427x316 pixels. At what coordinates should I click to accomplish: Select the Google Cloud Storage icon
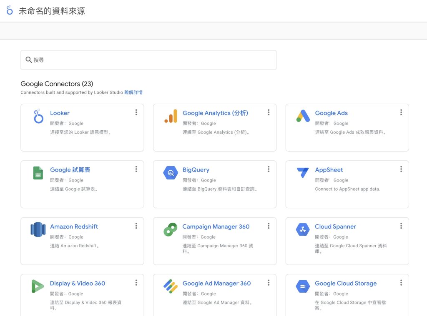(x=303, y=286)
